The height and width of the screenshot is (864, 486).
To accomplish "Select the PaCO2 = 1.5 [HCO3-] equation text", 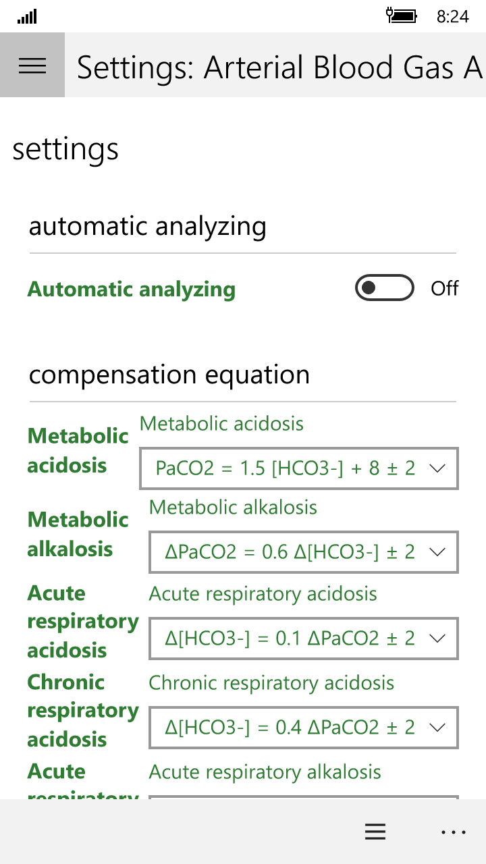I will click(283, 468).
